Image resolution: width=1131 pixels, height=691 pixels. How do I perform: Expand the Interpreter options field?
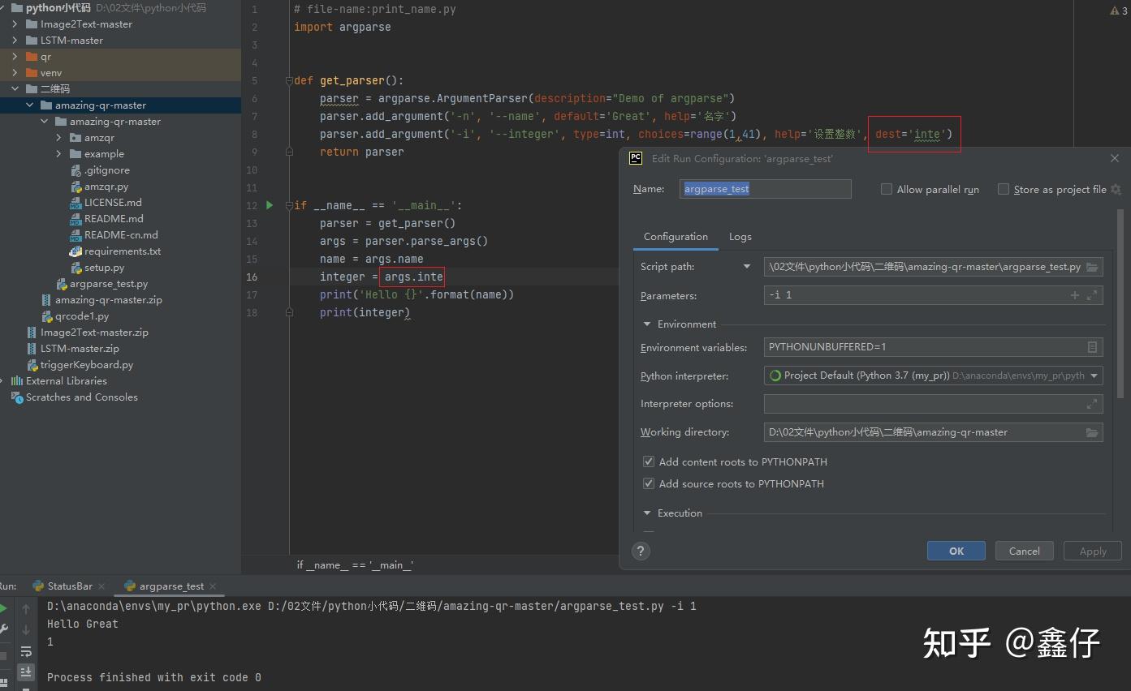1092,404
